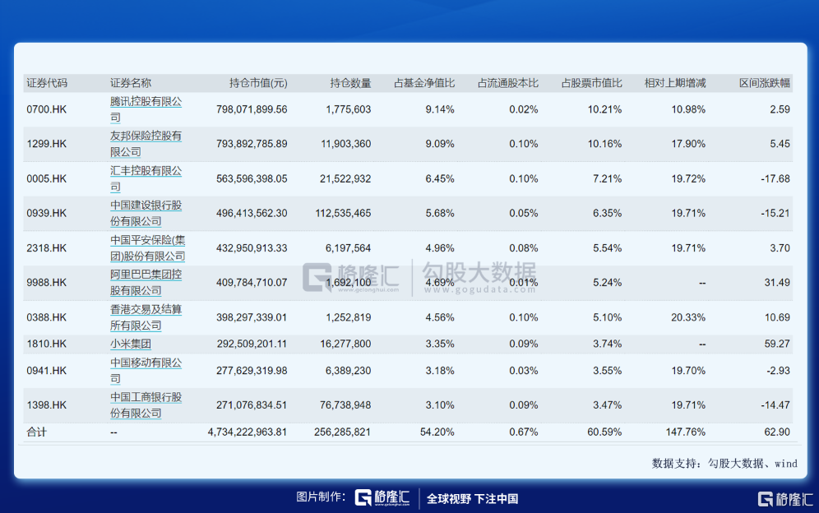Select the 1398.HK code cell

click(47, 404)
